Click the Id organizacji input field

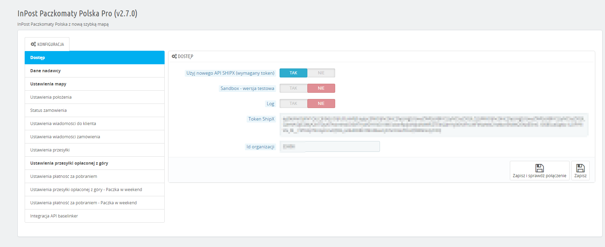pos(330,147)
